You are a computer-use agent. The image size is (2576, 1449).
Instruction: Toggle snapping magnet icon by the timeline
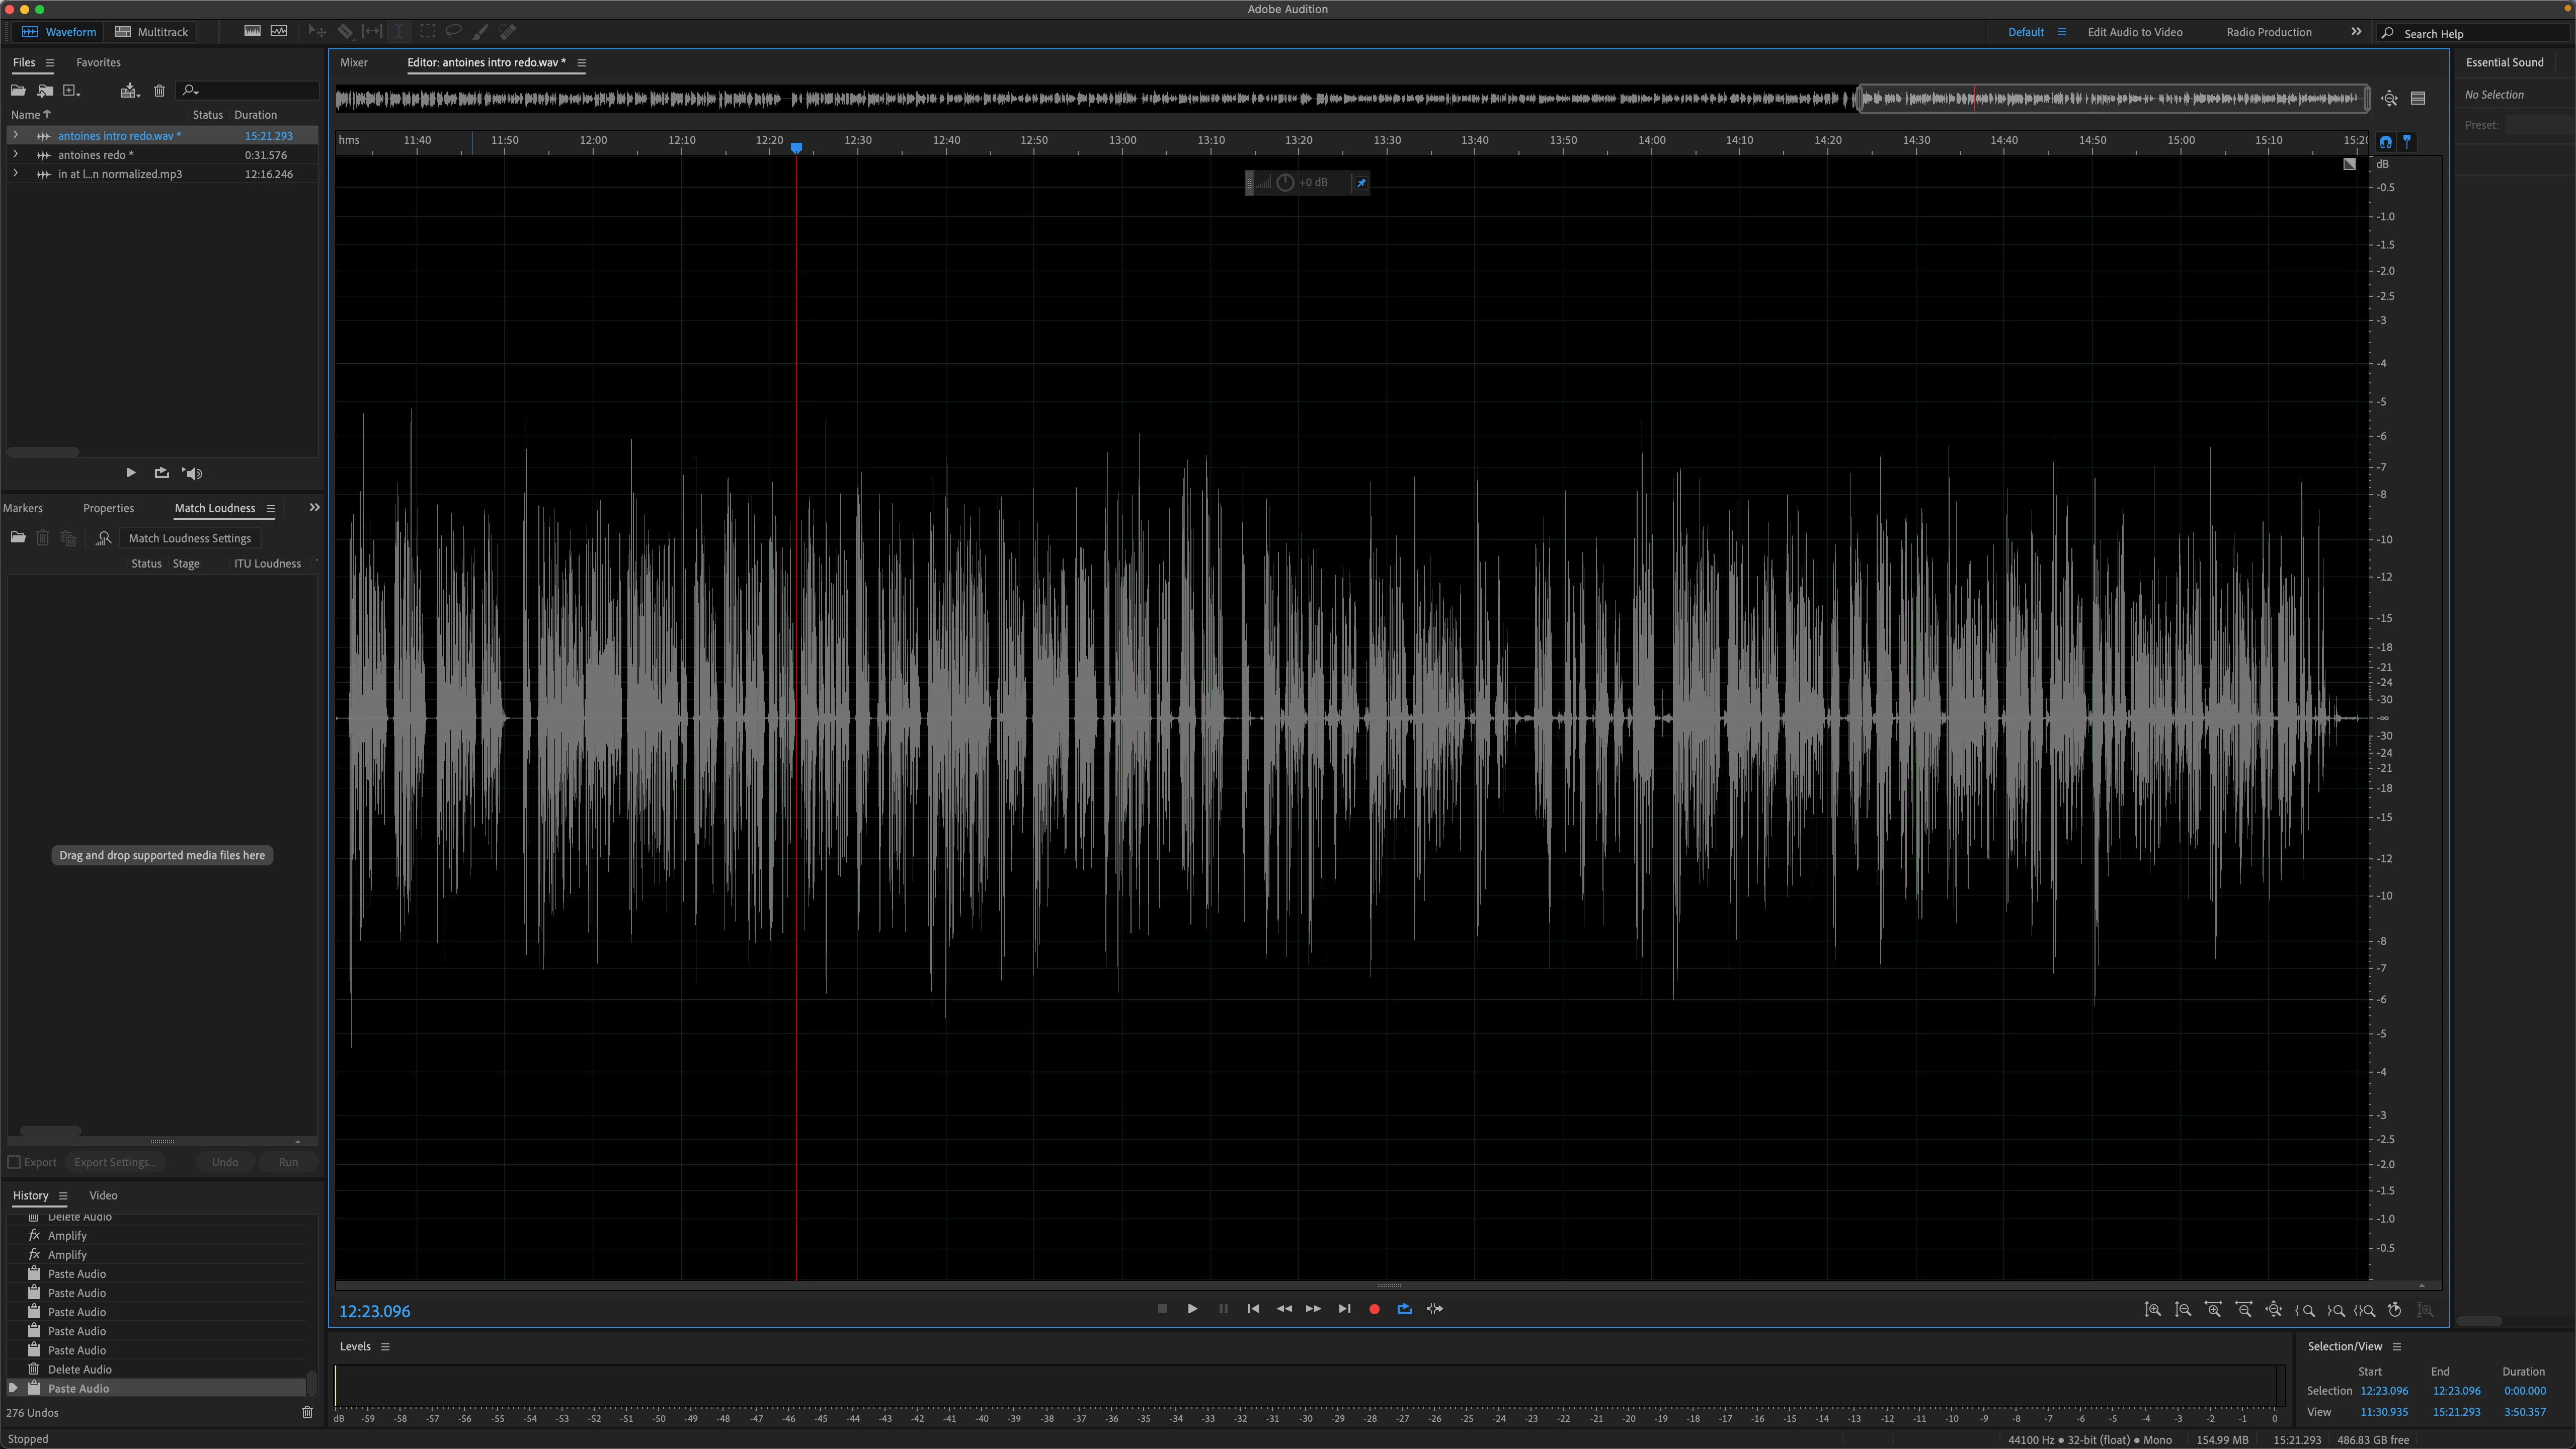pyautogui.click(x=2385, y=141)
